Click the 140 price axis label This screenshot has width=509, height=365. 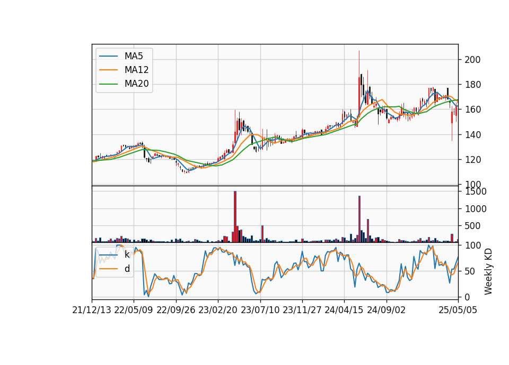click(472, 135)
